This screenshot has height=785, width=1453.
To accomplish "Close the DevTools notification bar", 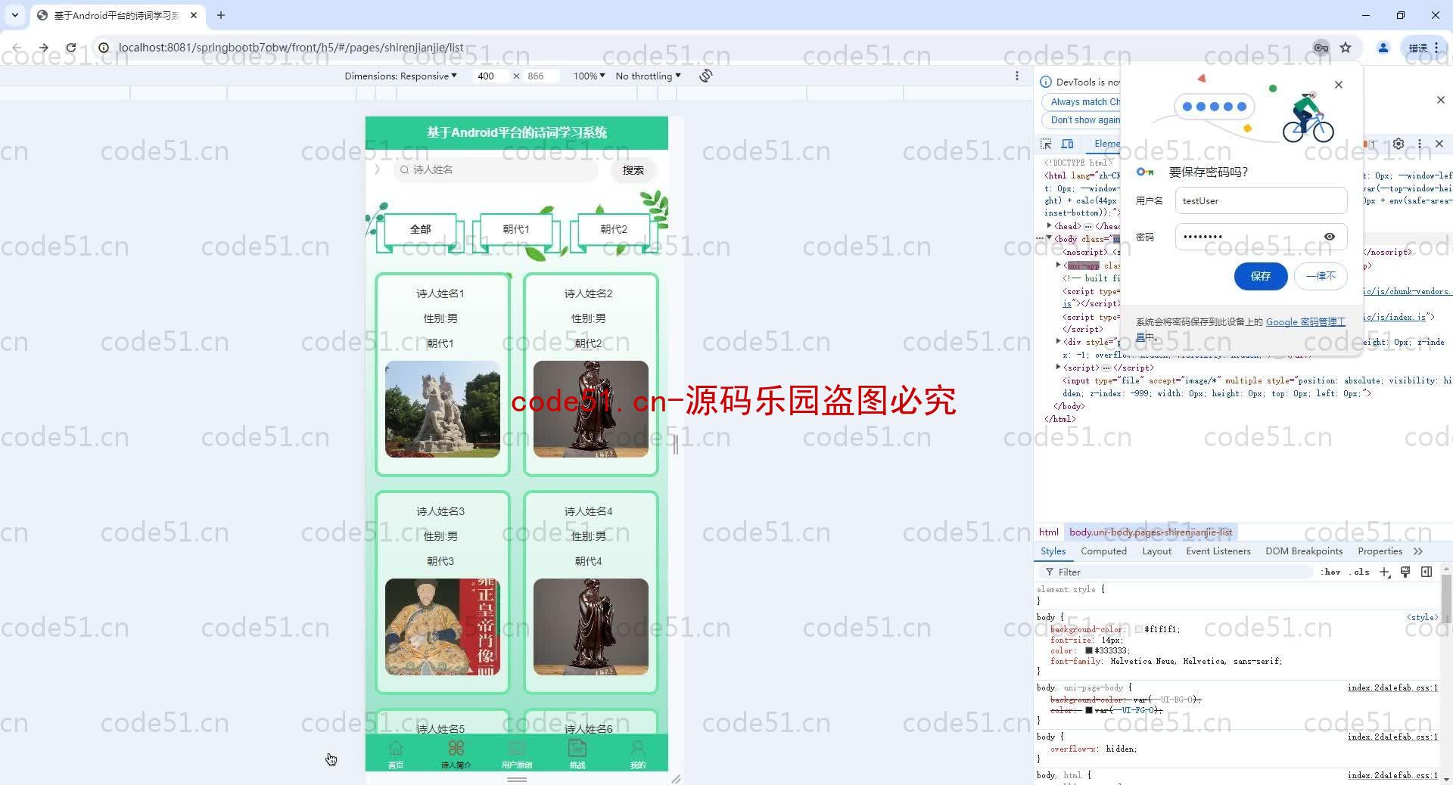I will point(1440,100).
